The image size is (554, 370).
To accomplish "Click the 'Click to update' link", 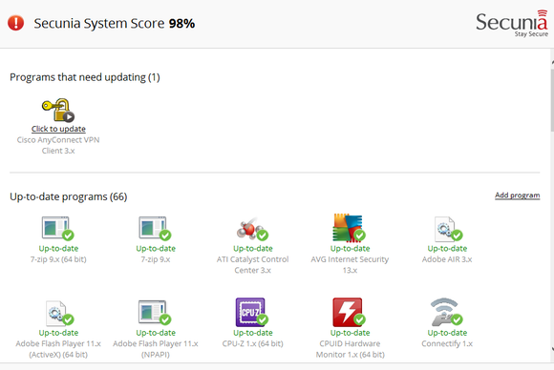I will [58, 129].
